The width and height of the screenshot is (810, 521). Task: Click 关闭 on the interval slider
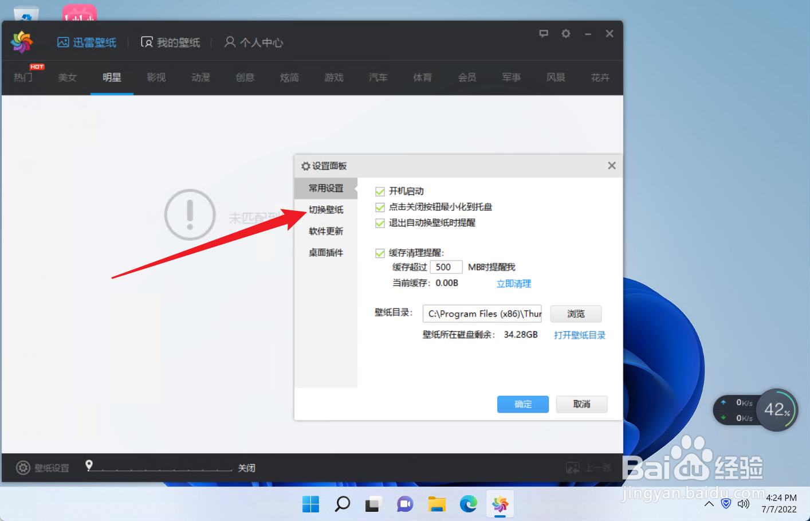pos(247,468)
